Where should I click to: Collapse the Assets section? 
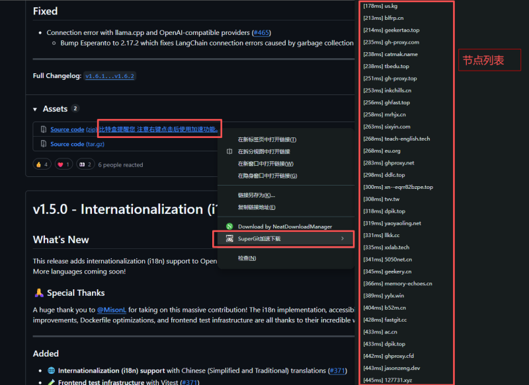(36, 109)
